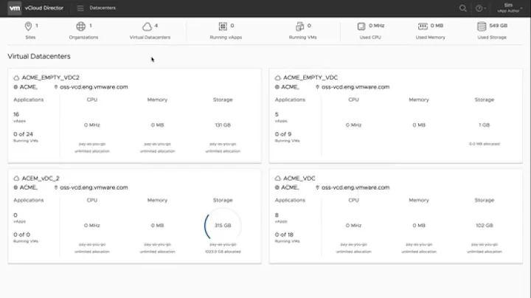This screenshot has height=298, width=531.
Task: Click the Running vApps icon
Action: tap(223, 26)
